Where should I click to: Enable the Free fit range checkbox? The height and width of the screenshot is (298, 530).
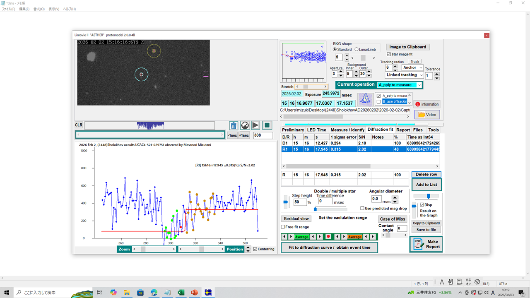click(283, 227)
